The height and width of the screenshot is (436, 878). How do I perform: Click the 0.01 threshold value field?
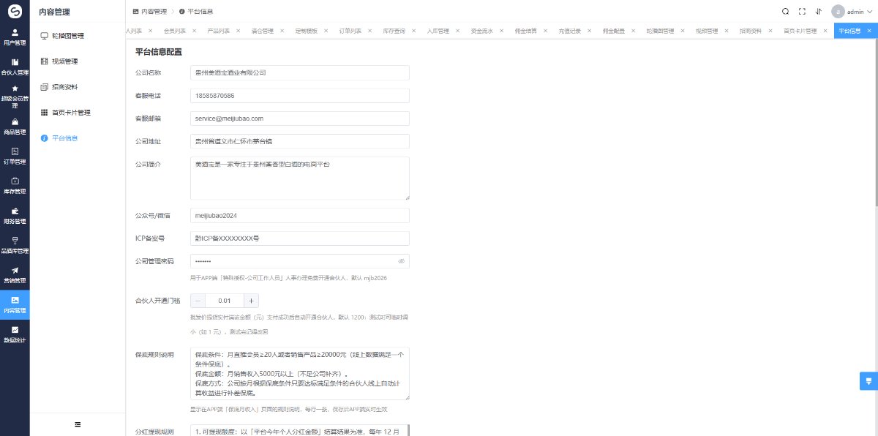point(225,301)
